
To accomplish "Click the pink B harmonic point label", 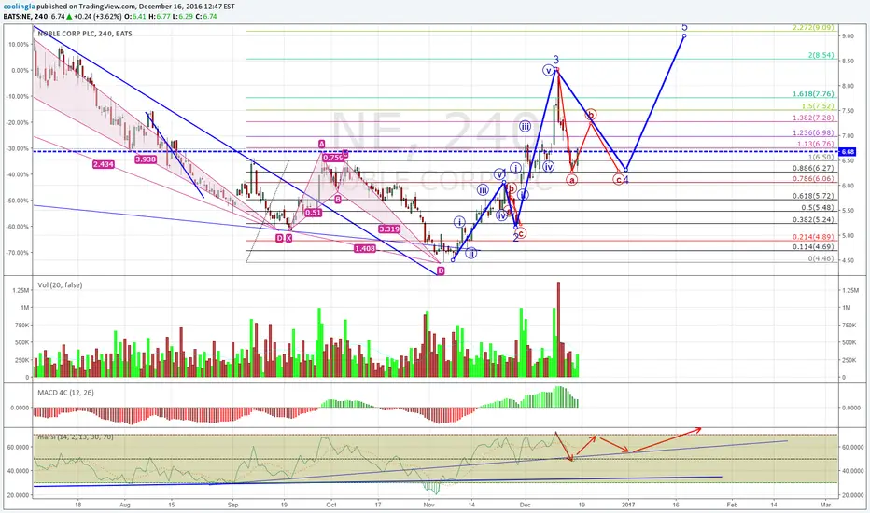I will click(x=337, y=199).
